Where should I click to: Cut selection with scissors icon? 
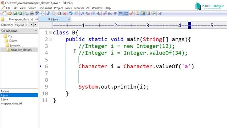[x=49, y=14]
